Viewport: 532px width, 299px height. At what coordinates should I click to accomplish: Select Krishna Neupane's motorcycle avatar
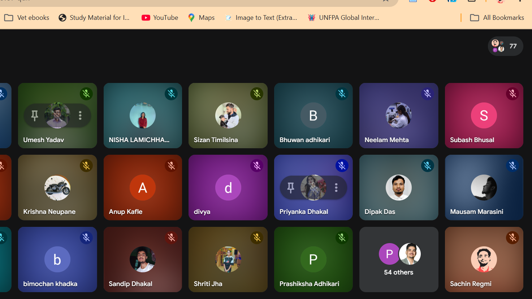[x=57, y=188]
